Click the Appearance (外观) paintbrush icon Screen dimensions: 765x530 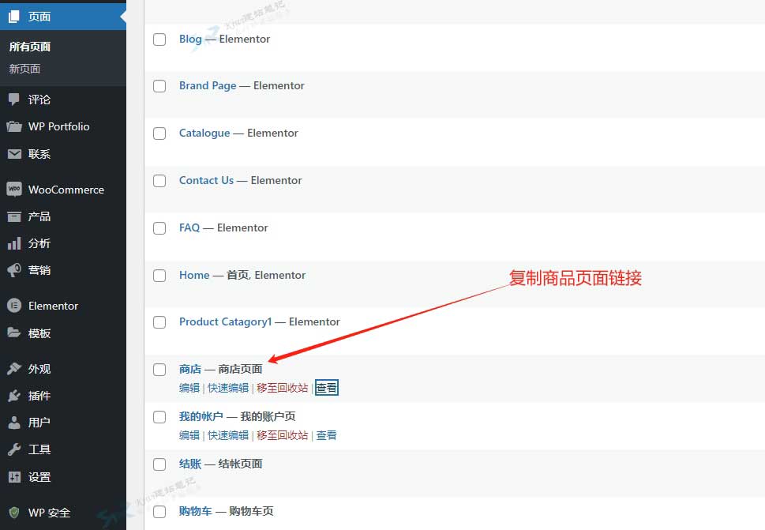coord(14,368)
